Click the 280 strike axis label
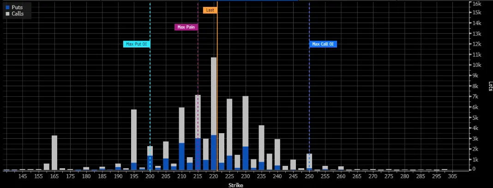493x188 pixels. 405,176
